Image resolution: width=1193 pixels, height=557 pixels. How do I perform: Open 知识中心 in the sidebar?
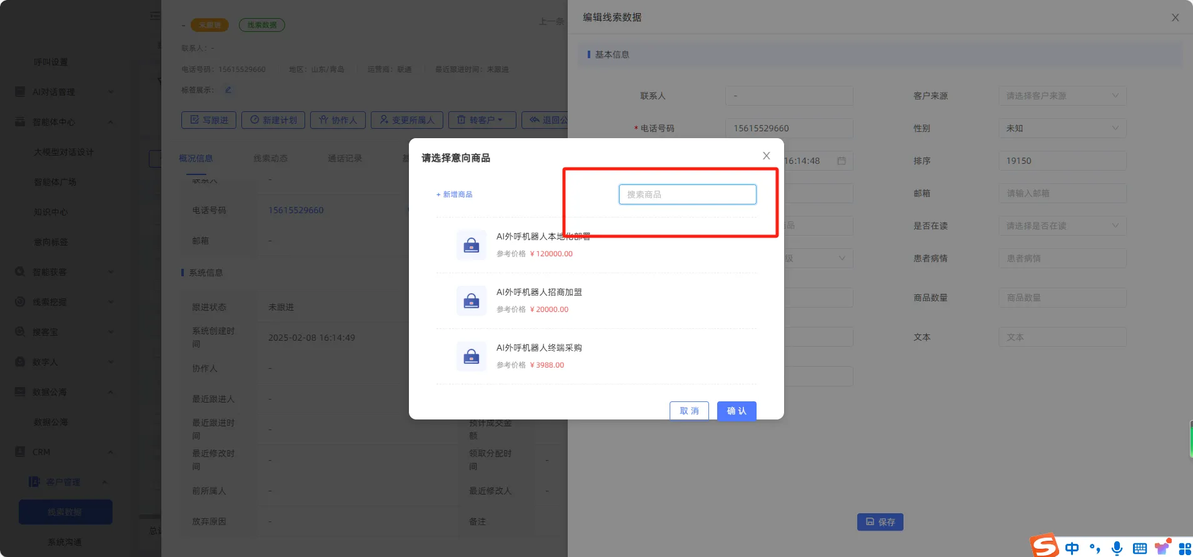(x=51, y=212)
